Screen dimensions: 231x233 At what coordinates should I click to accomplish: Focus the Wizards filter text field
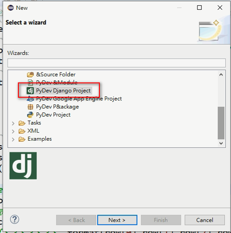click(x=116, y=63)
